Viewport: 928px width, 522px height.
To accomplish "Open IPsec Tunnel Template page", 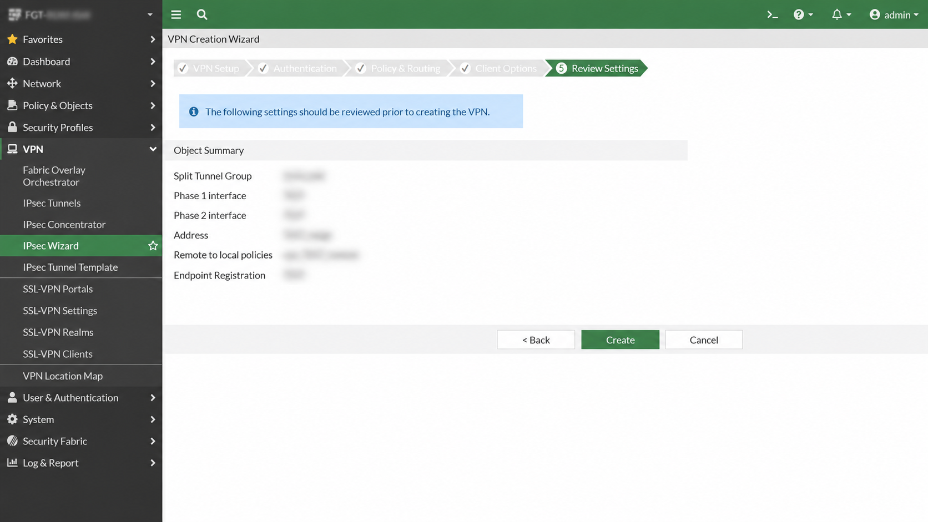I will point(70,267).
